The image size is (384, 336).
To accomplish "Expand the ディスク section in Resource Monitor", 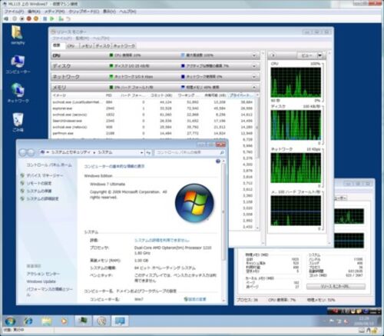I will pyautogui.click(x=254, y=66).
